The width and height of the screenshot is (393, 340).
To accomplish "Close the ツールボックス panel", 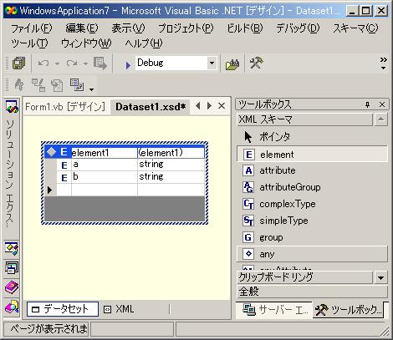I will click(382, 104).
